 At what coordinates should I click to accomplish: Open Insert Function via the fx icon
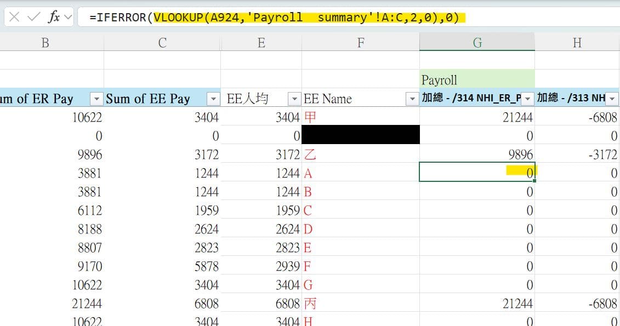click(x=54, y=17)
